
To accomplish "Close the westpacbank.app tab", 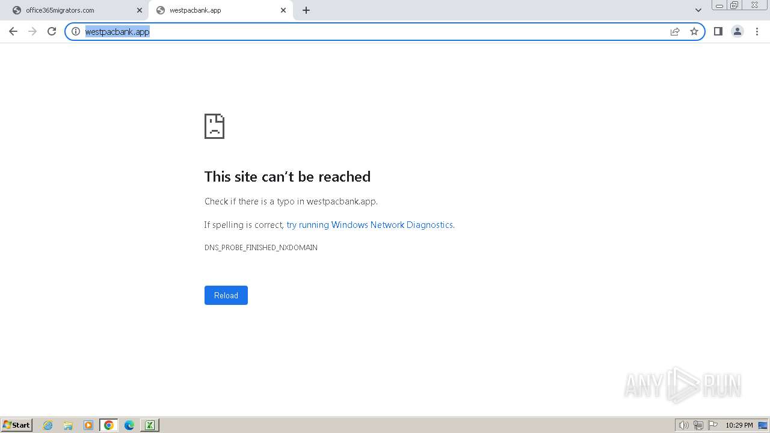I will pyautogui.click(x=283, y=10).
